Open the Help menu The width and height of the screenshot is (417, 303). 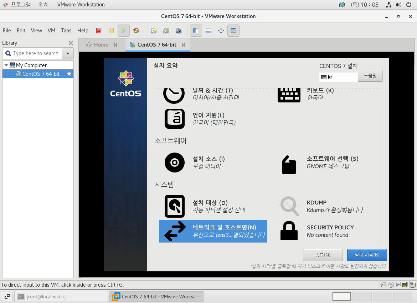click(83, 31)
